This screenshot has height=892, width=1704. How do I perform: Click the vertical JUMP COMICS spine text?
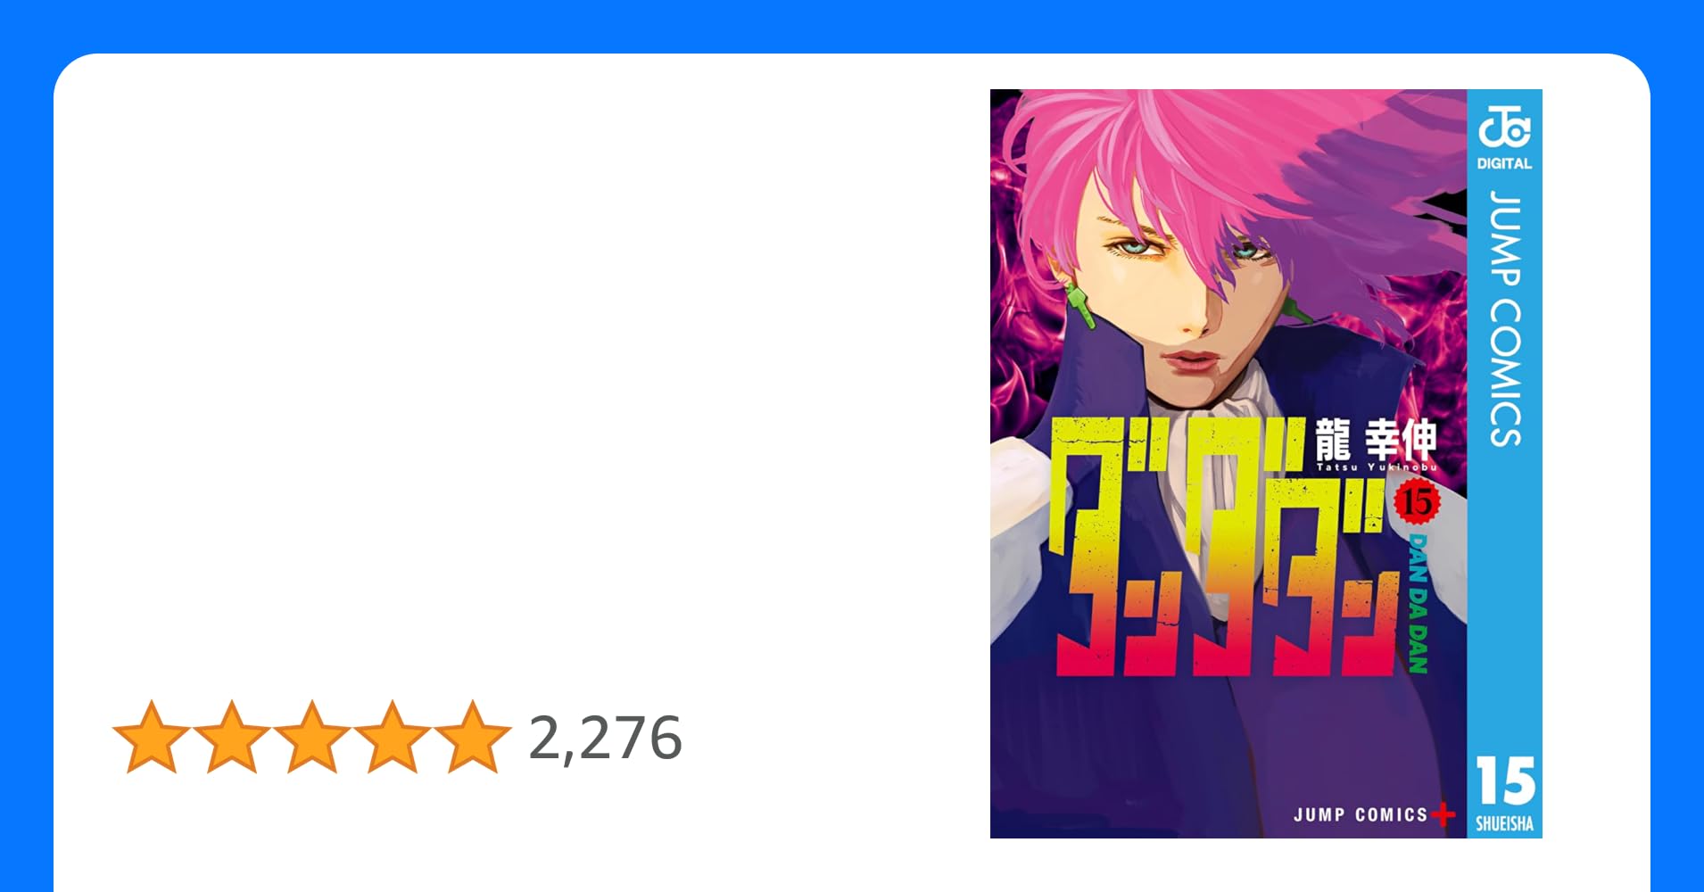tap(1505, 318)
